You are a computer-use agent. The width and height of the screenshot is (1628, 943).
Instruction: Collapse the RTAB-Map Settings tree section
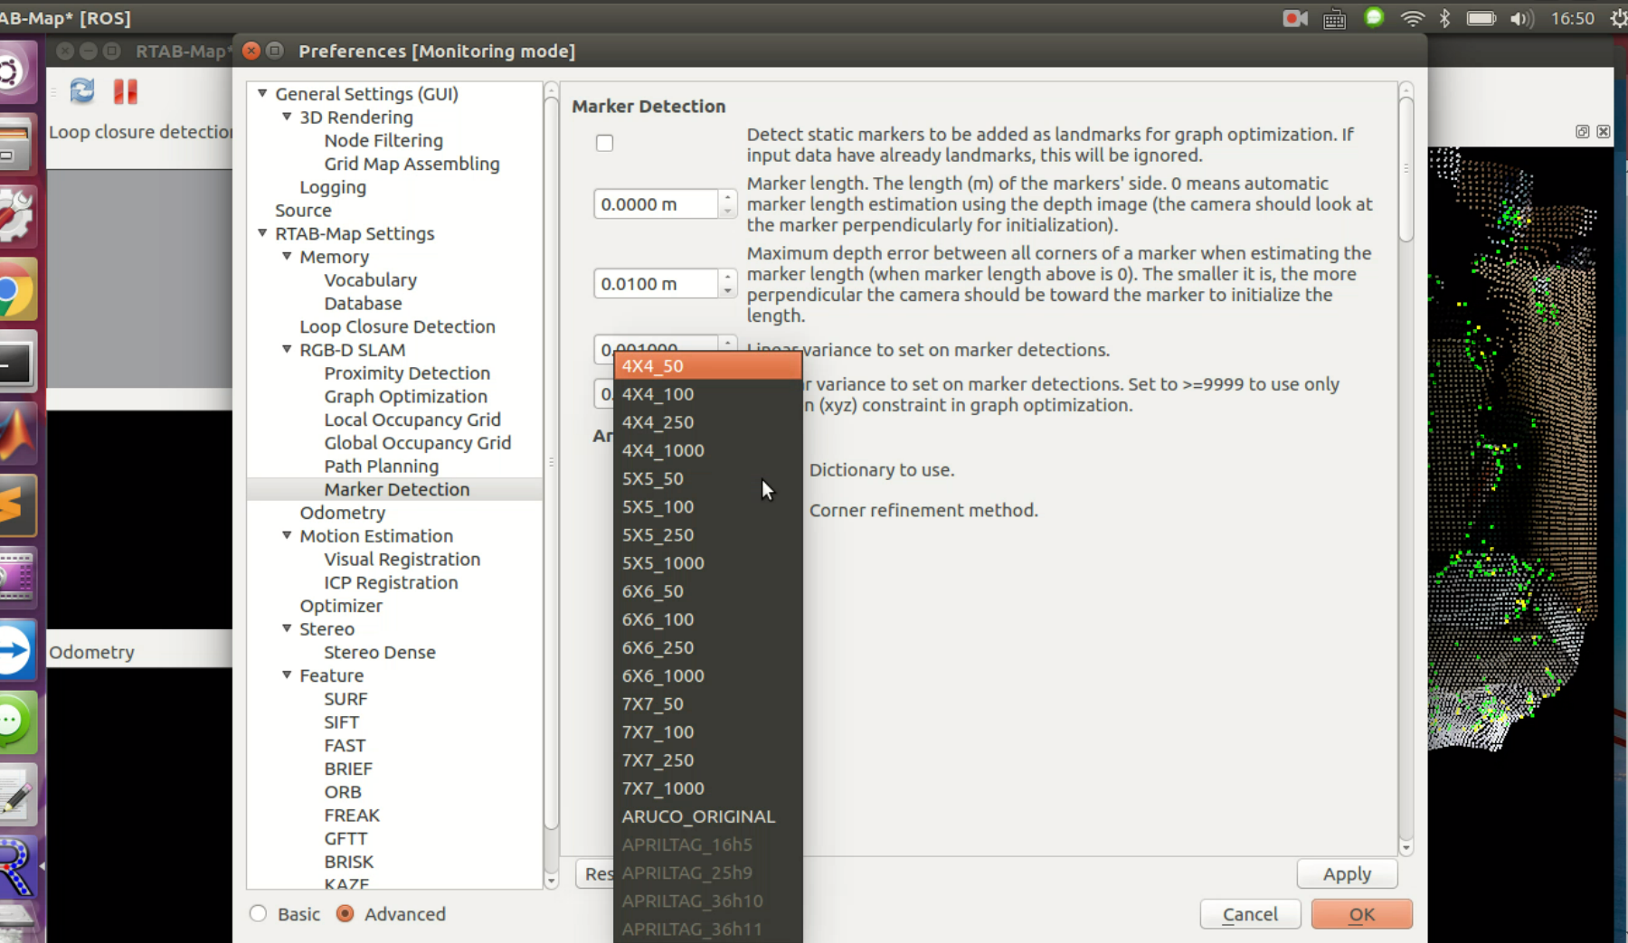262,233
